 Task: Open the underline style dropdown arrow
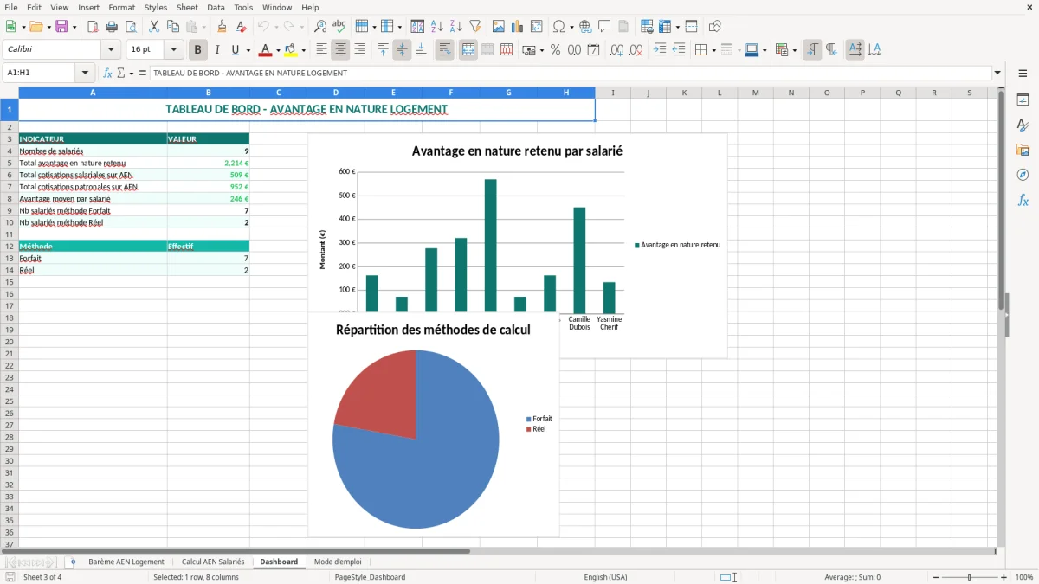(248, 50)
